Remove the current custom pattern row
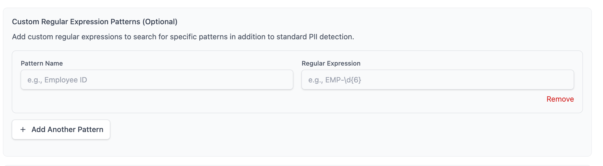This screenshot has height=166, width=603. [560, 99]
